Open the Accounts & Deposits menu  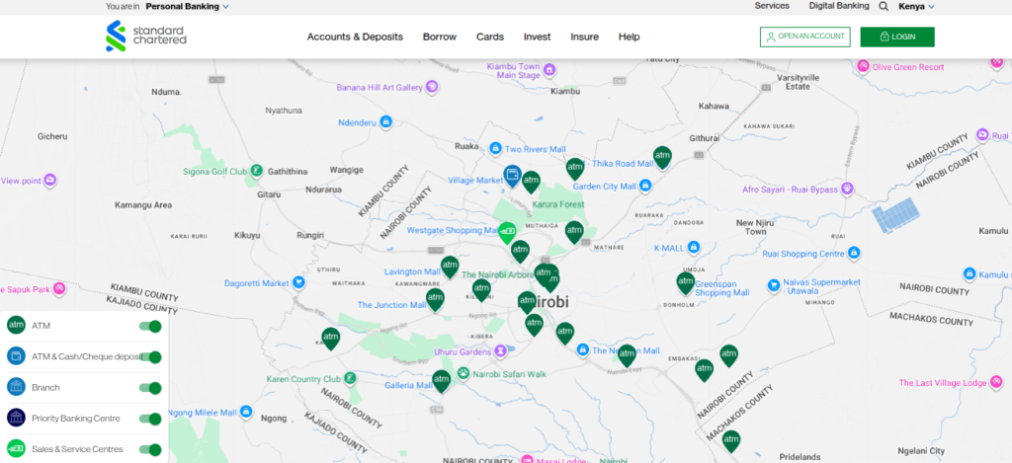click(355, 37)
